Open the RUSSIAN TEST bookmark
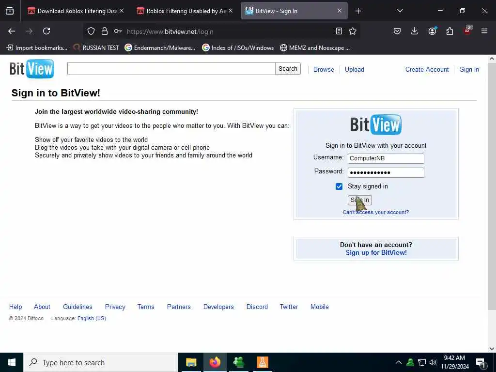 tap(96, 48)
